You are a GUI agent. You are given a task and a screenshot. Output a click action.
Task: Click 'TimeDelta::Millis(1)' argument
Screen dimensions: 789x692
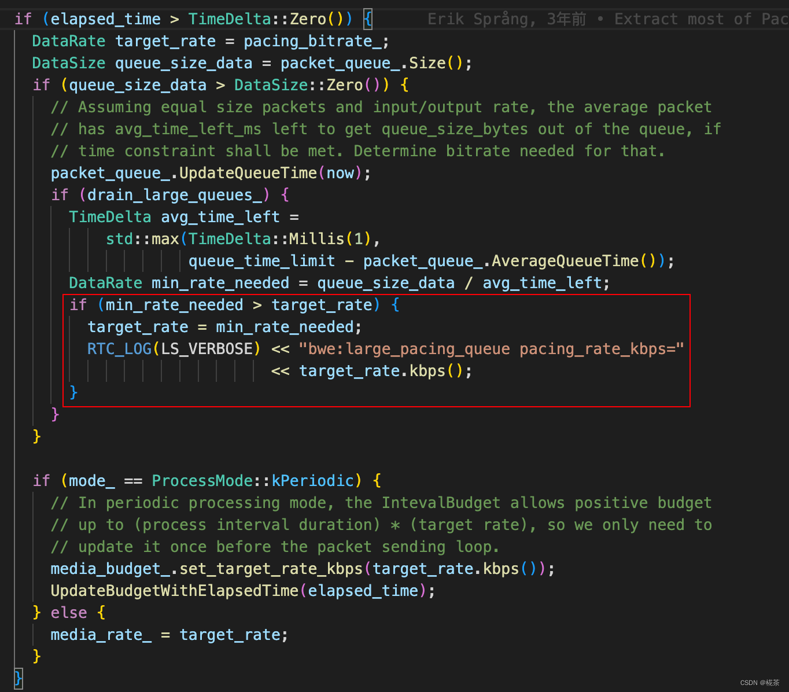point(280,239)
